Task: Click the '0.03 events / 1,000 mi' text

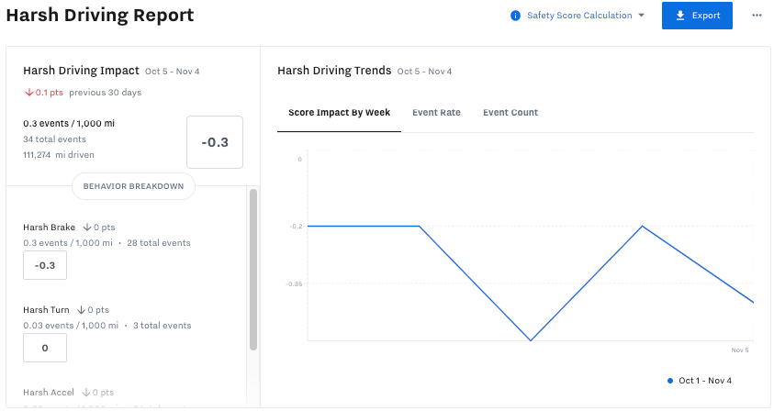Action: 71,326
